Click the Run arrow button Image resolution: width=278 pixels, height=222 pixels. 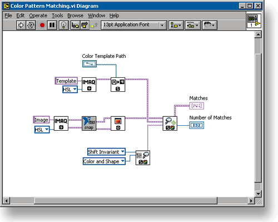pos(21,25)
